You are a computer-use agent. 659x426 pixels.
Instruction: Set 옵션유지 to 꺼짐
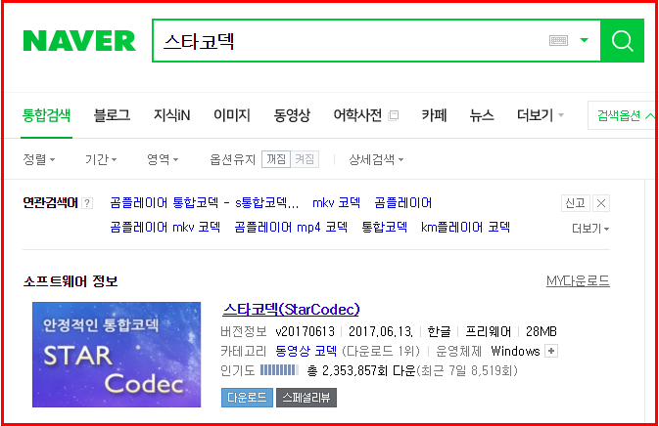(276, 159)
